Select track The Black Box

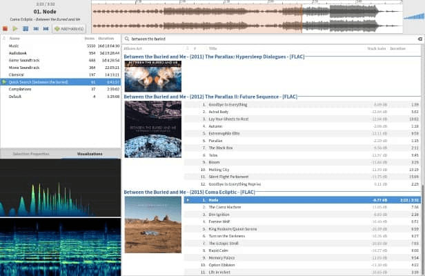[x=302, y=148]
